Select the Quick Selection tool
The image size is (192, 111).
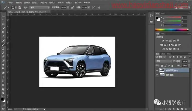tap(3, 28)
